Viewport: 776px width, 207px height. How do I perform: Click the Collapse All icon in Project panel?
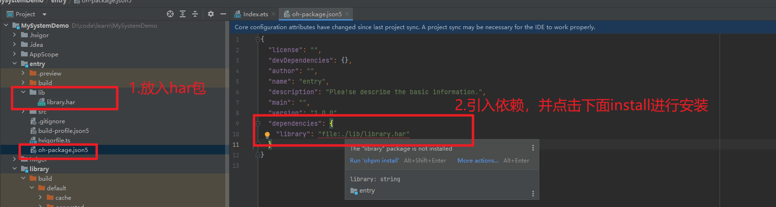(195, 14)
